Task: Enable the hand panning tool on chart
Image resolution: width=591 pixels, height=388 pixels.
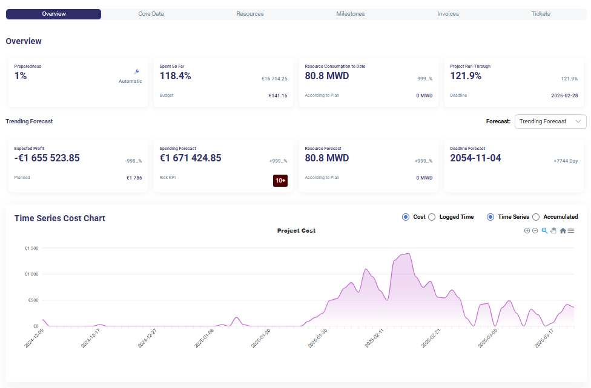Action: pos(553,231)
